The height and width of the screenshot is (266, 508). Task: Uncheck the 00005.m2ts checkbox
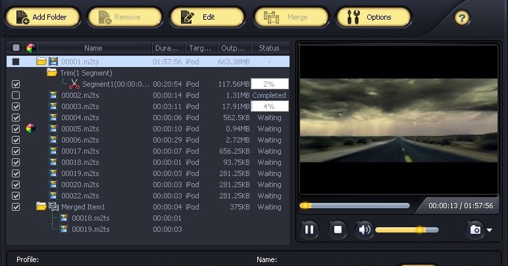[x=16, y=129]
